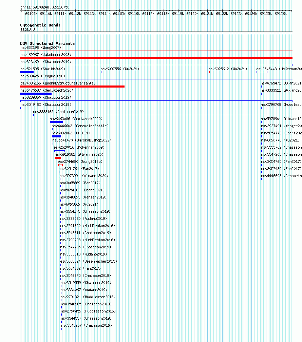
Task: Click nsv3333521 (Audano) label
Action: [281, 90]
